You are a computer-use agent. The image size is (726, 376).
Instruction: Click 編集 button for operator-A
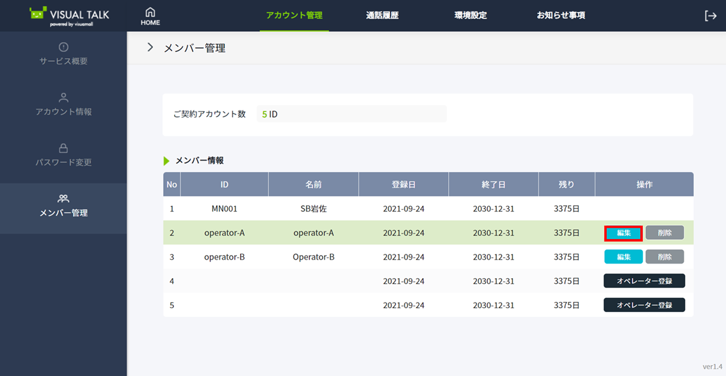tap(623, 233)
